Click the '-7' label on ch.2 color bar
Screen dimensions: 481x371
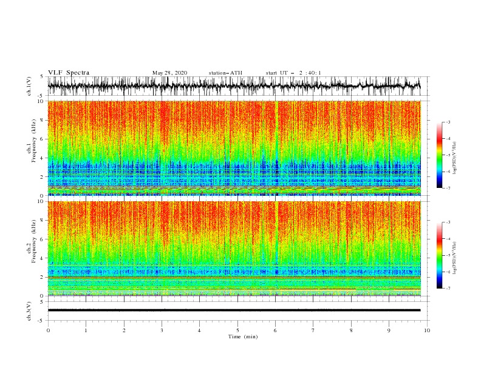pos(448,288)
